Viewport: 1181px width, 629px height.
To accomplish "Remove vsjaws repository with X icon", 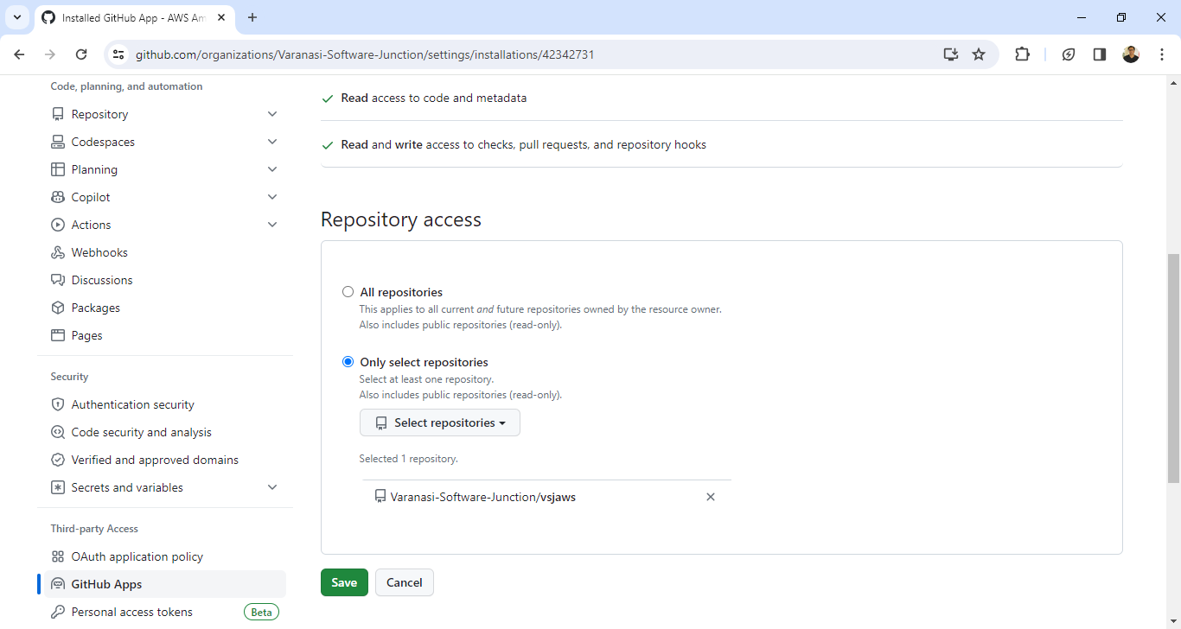I will (x=711, y=497).
